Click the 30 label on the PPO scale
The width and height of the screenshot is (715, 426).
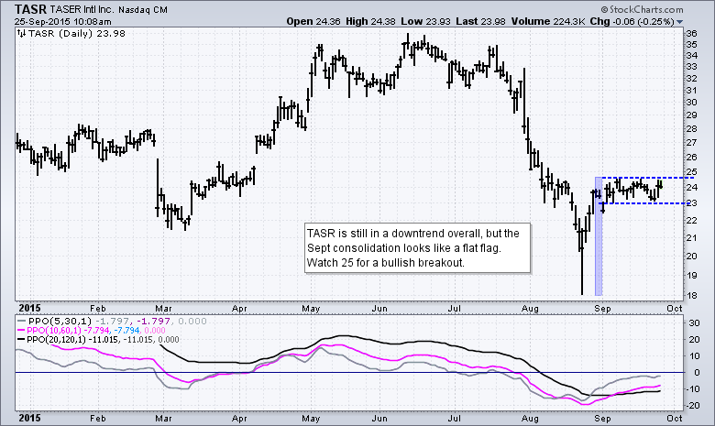tap(695, 323)
